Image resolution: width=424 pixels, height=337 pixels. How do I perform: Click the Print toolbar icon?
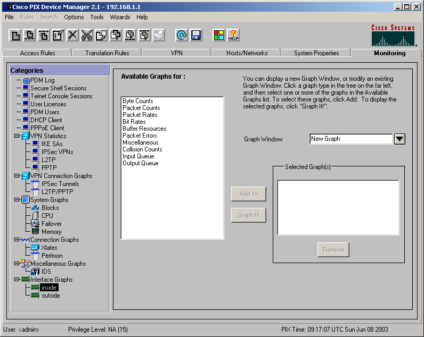tap(159, 35)
